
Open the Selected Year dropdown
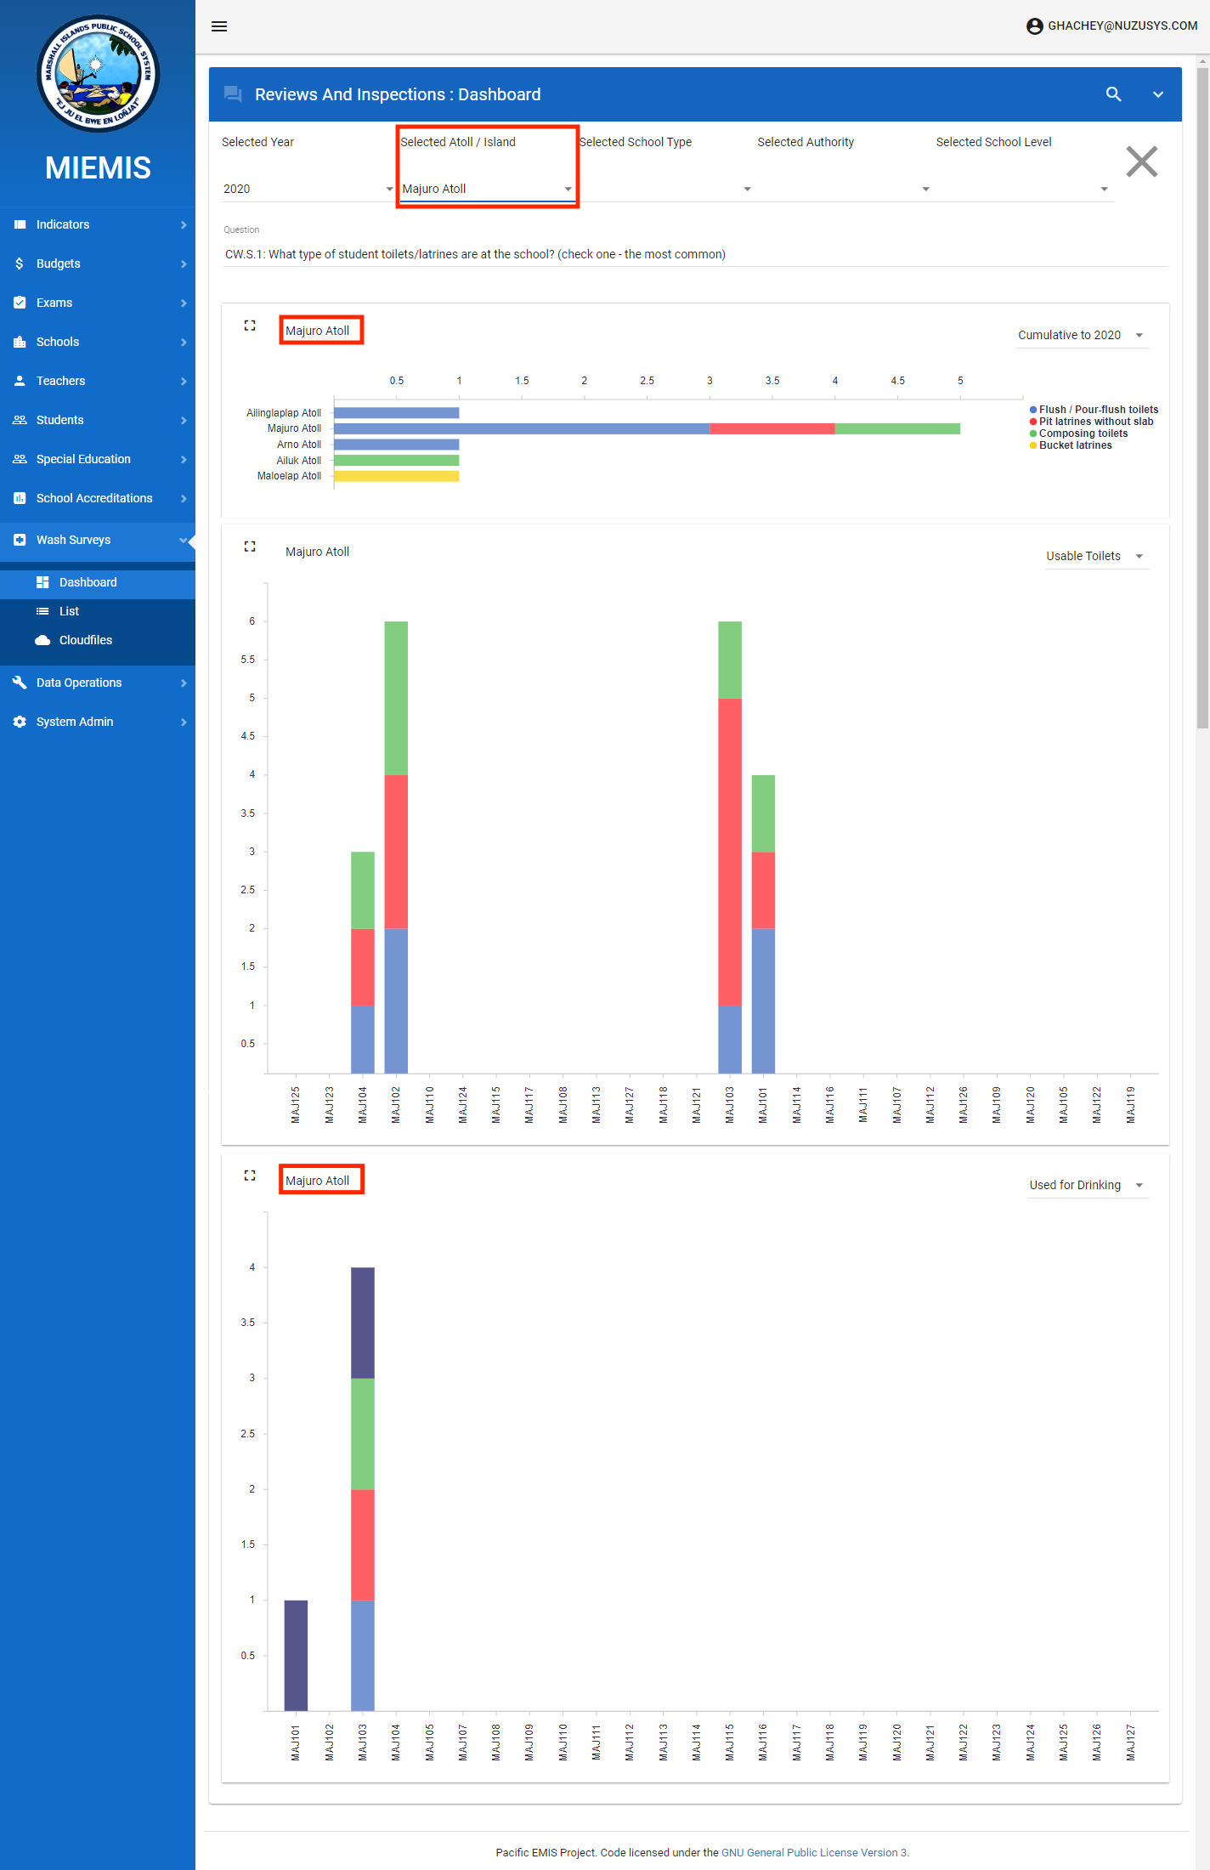point(307,189)
